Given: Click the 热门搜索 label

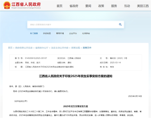Looking at the screenshot, I should point(34,33).
